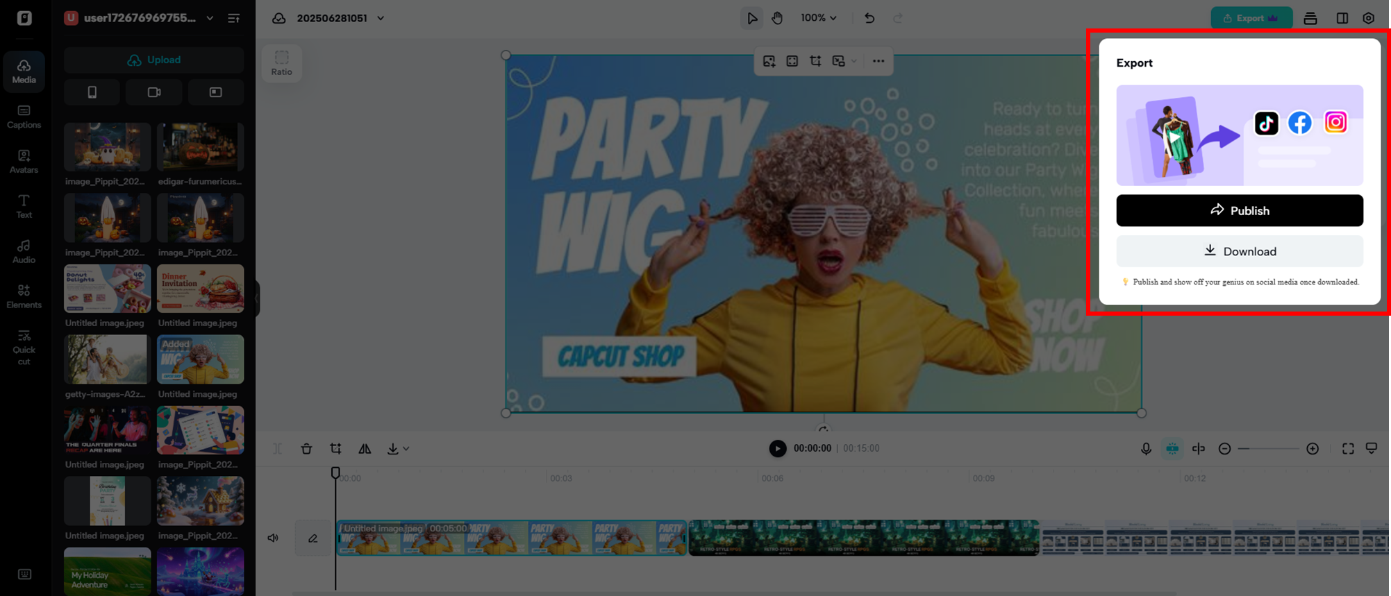Viewport: 1391px width, 596px height.
Task: Expand the small arrow in canvas toolbar
Action: point(854,61)
